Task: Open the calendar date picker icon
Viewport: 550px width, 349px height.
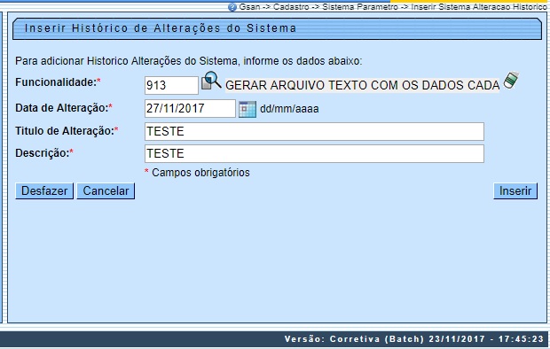Action: (247, 109)
